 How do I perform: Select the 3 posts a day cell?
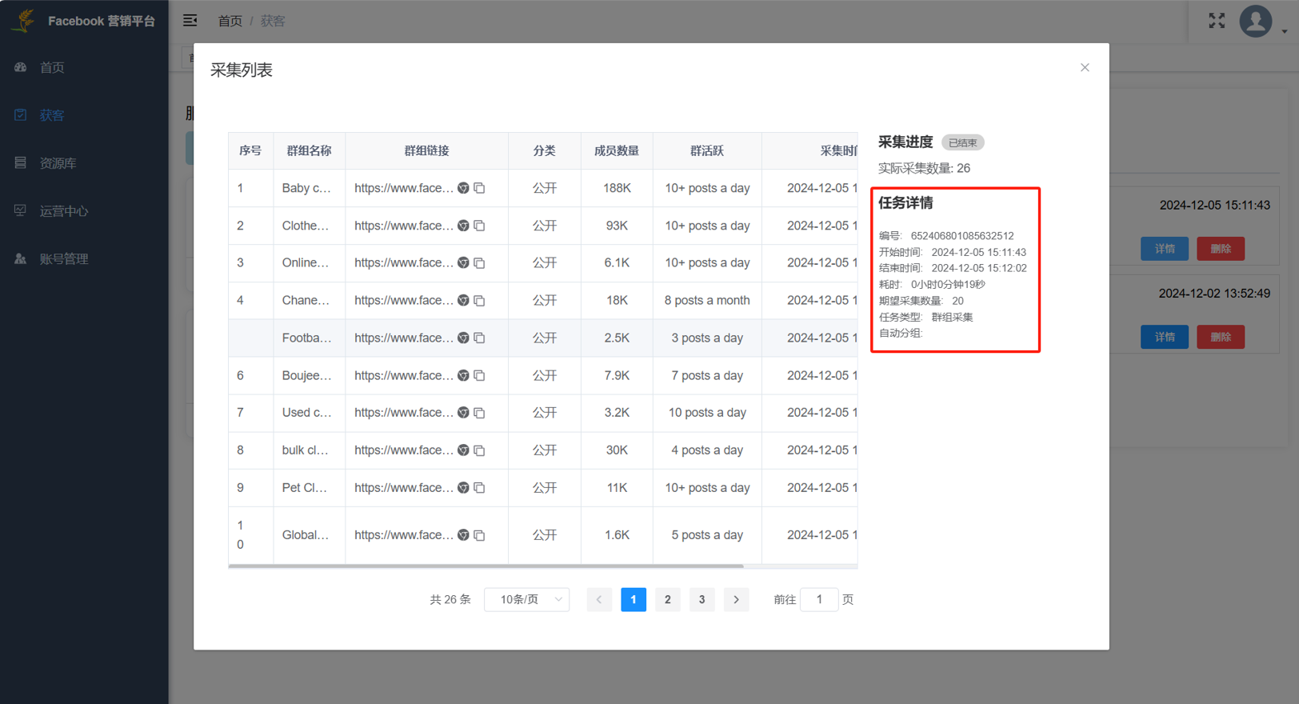(x=707, y=338)
